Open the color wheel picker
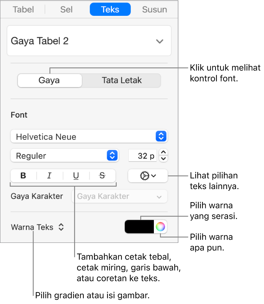 click(x=160, y=227)
